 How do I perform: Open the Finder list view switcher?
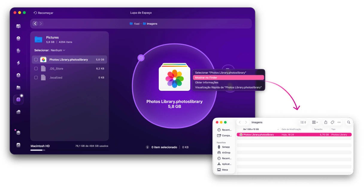tap(303, 122)
